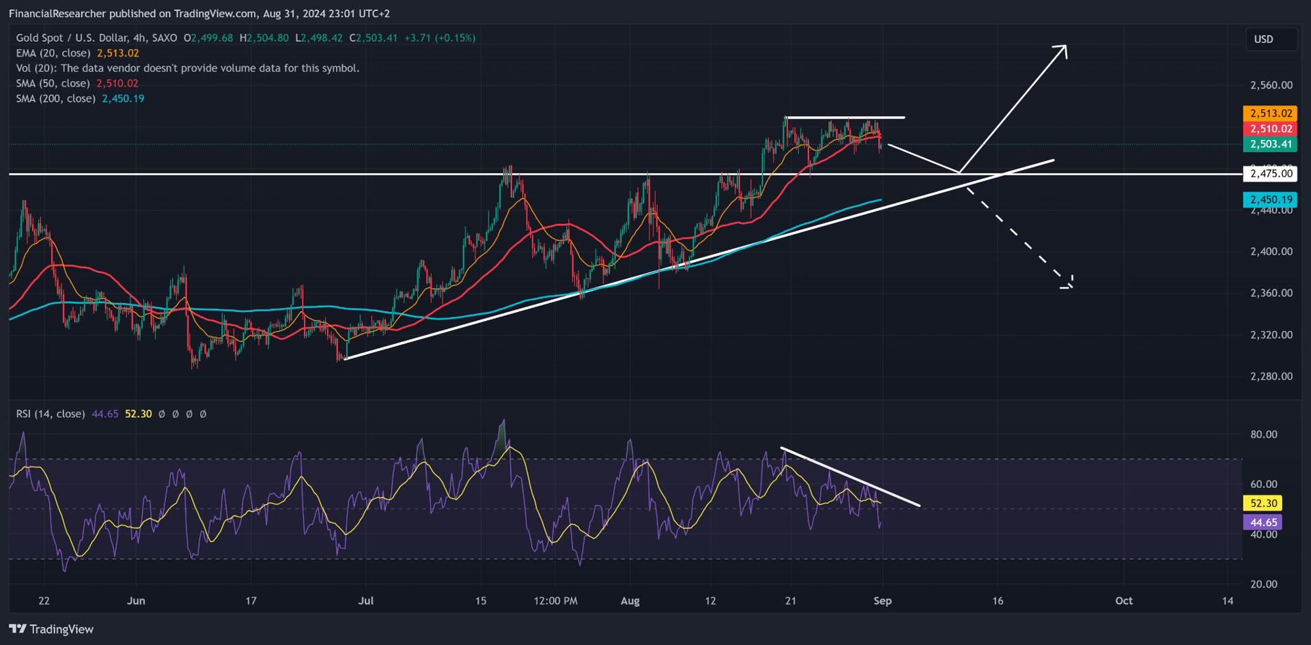1311x645 pixels.
Task: Open the SAXO exchange dropdown
Action: pyautogui.click(x=164, y=38)
